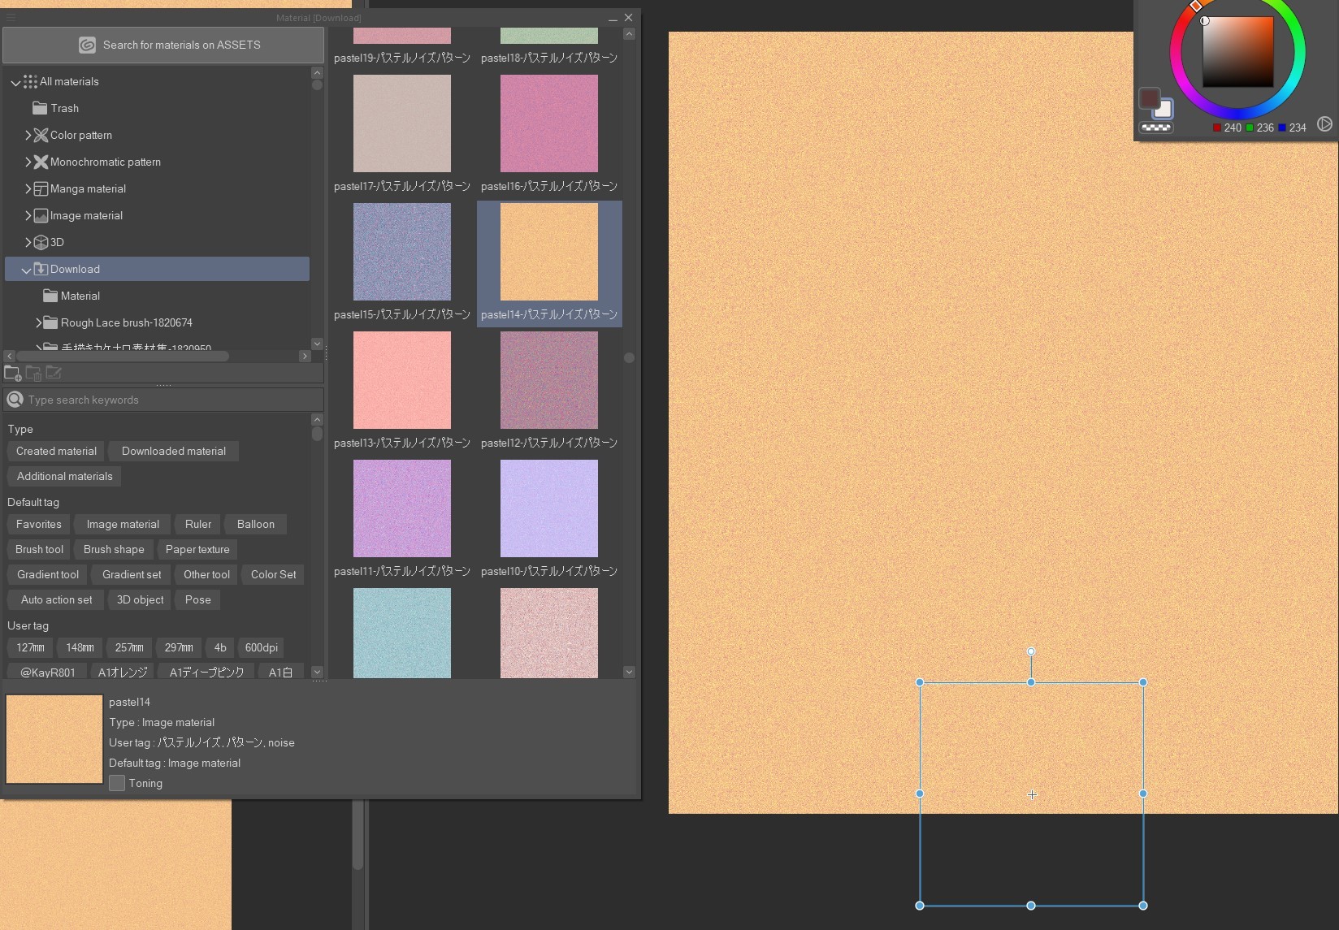
Task: Toggle the Balloon tag filter
Action: 256,525
